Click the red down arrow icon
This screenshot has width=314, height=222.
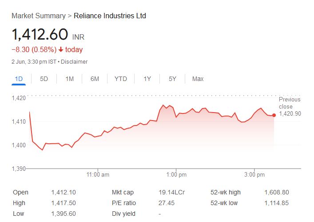pyautogui.click(x=61, y=50)
